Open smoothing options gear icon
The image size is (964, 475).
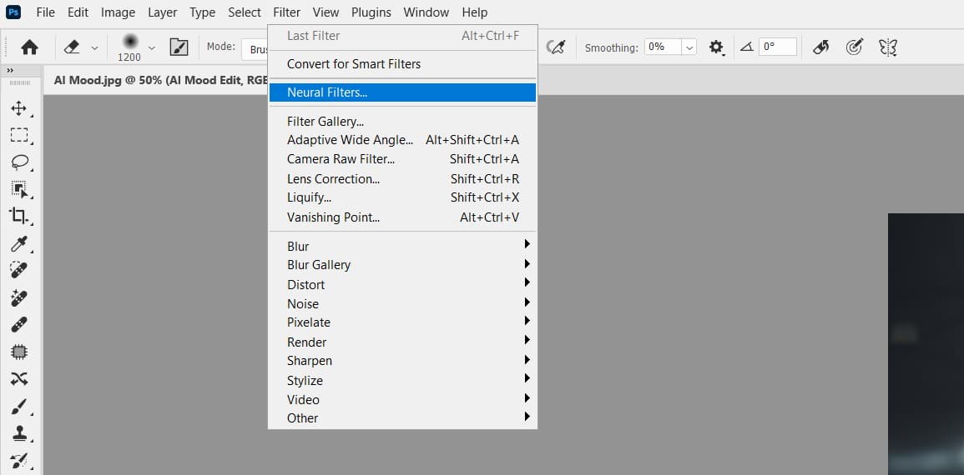[716, 47]
